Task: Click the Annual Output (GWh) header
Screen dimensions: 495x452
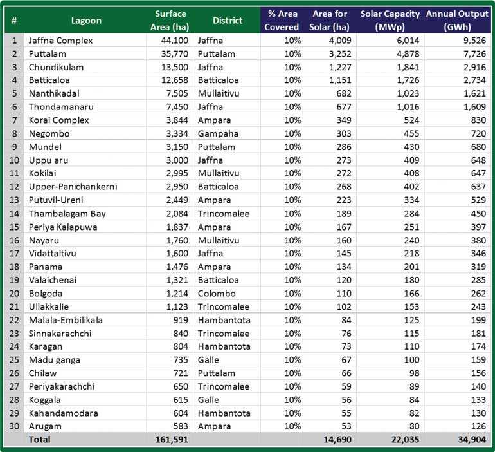Action: (x=458, y=21)
